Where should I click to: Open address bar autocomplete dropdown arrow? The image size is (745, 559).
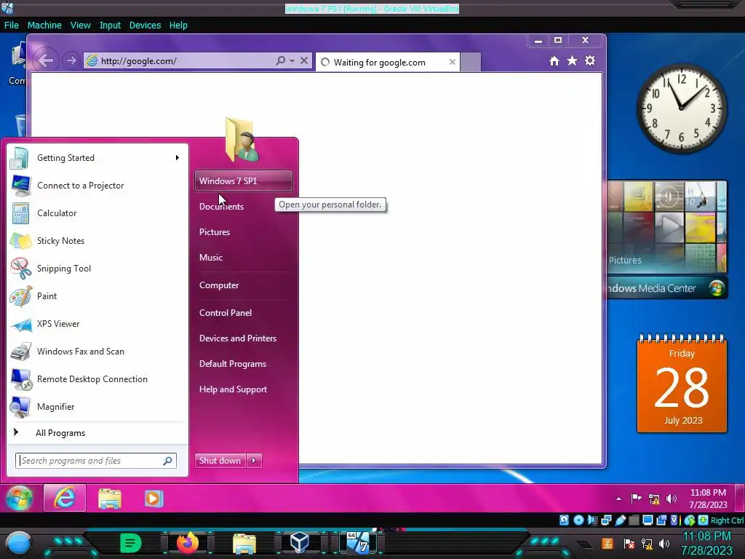[x=292, y=60]
